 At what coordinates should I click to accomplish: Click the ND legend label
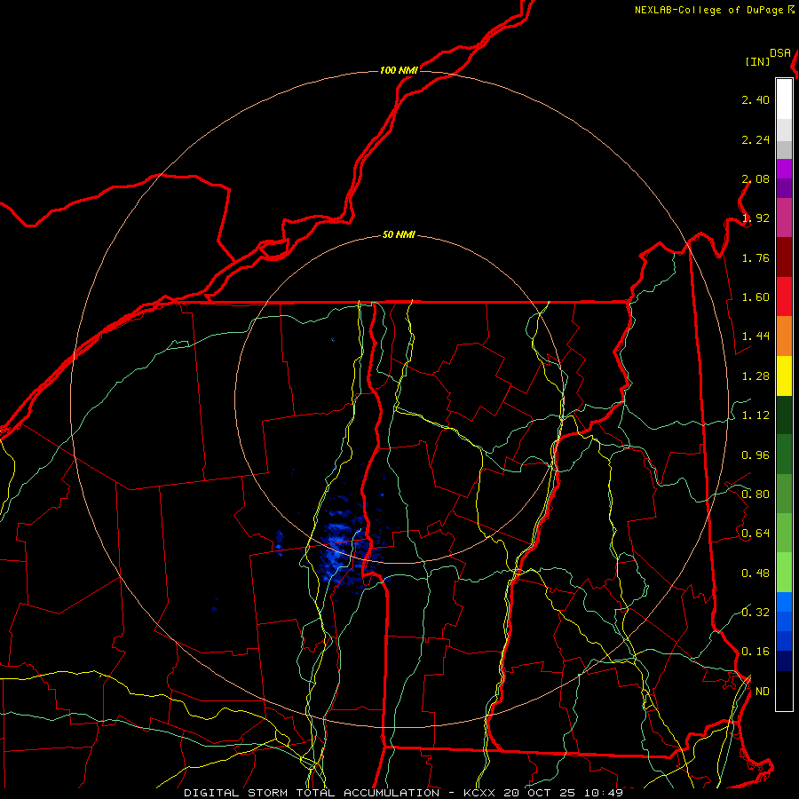coord(763,692)
